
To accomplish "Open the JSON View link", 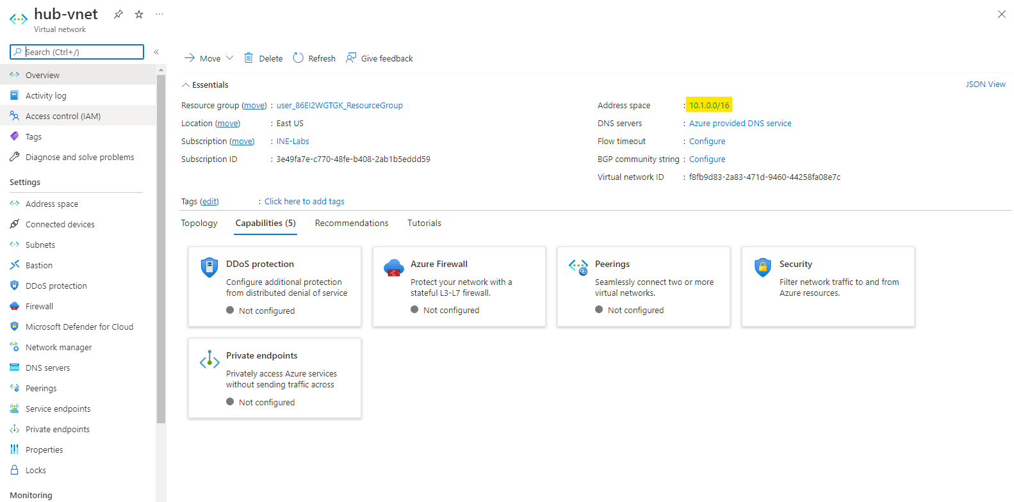I will 985,84.
